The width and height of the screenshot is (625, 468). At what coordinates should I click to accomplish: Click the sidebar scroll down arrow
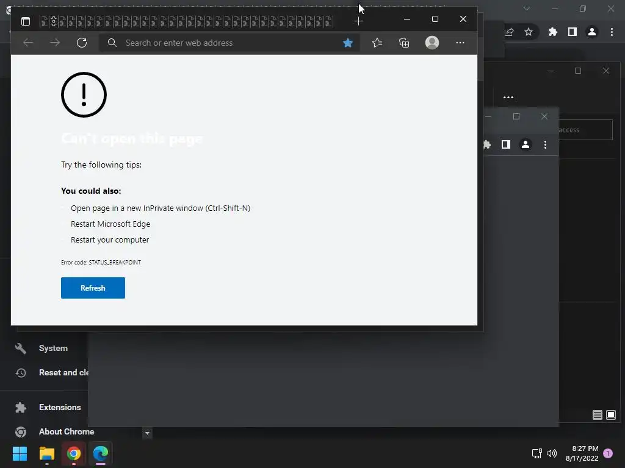point(147,433)
